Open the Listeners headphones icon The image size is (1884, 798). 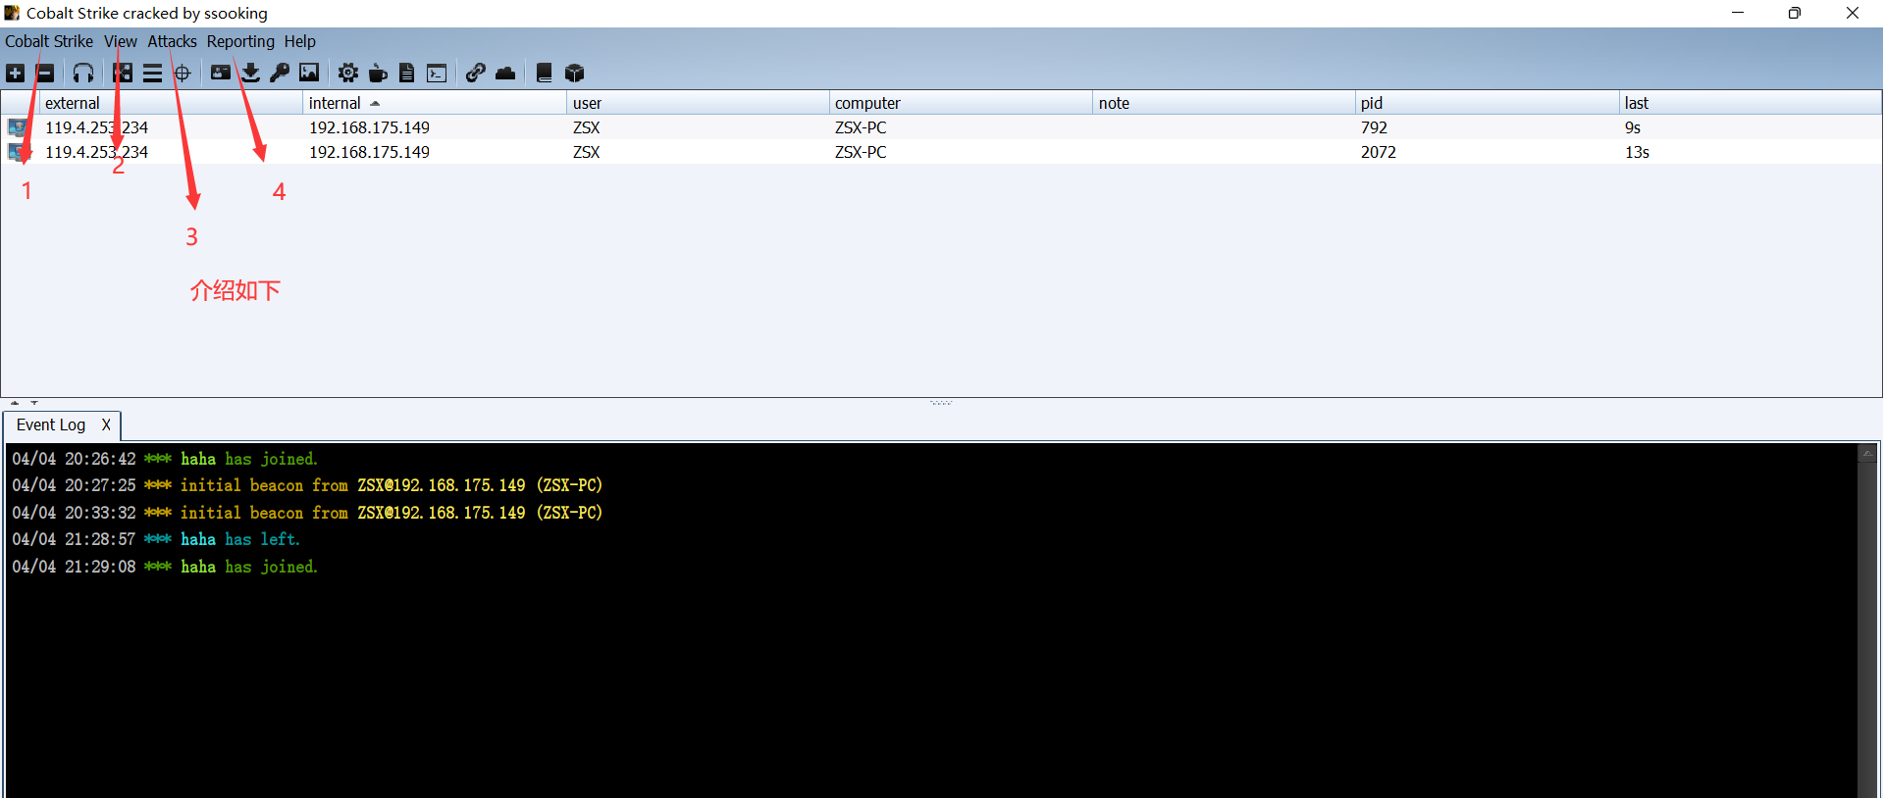point(83,74)
